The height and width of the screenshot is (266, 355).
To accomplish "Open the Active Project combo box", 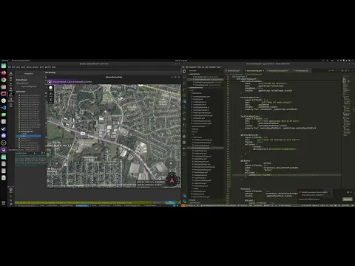I will [x=29, y=83].
